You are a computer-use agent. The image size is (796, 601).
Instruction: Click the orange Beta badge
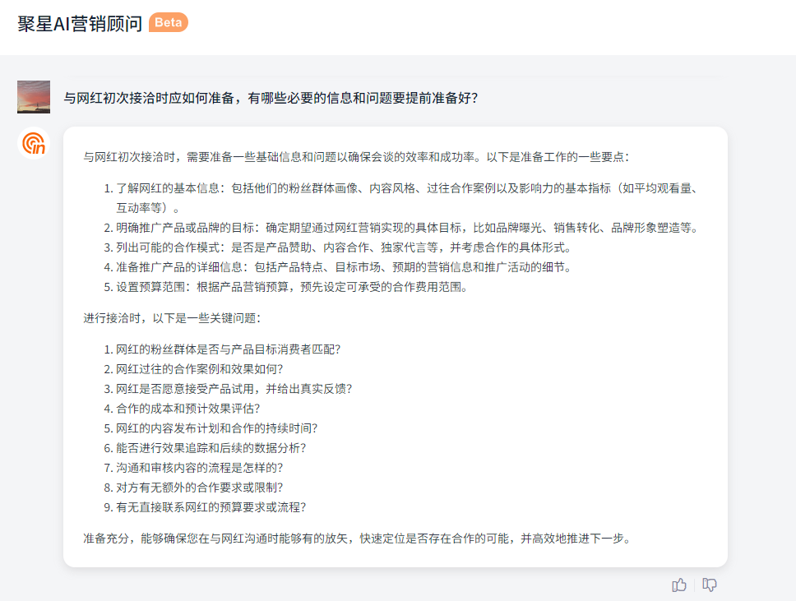tap(169, 23)
